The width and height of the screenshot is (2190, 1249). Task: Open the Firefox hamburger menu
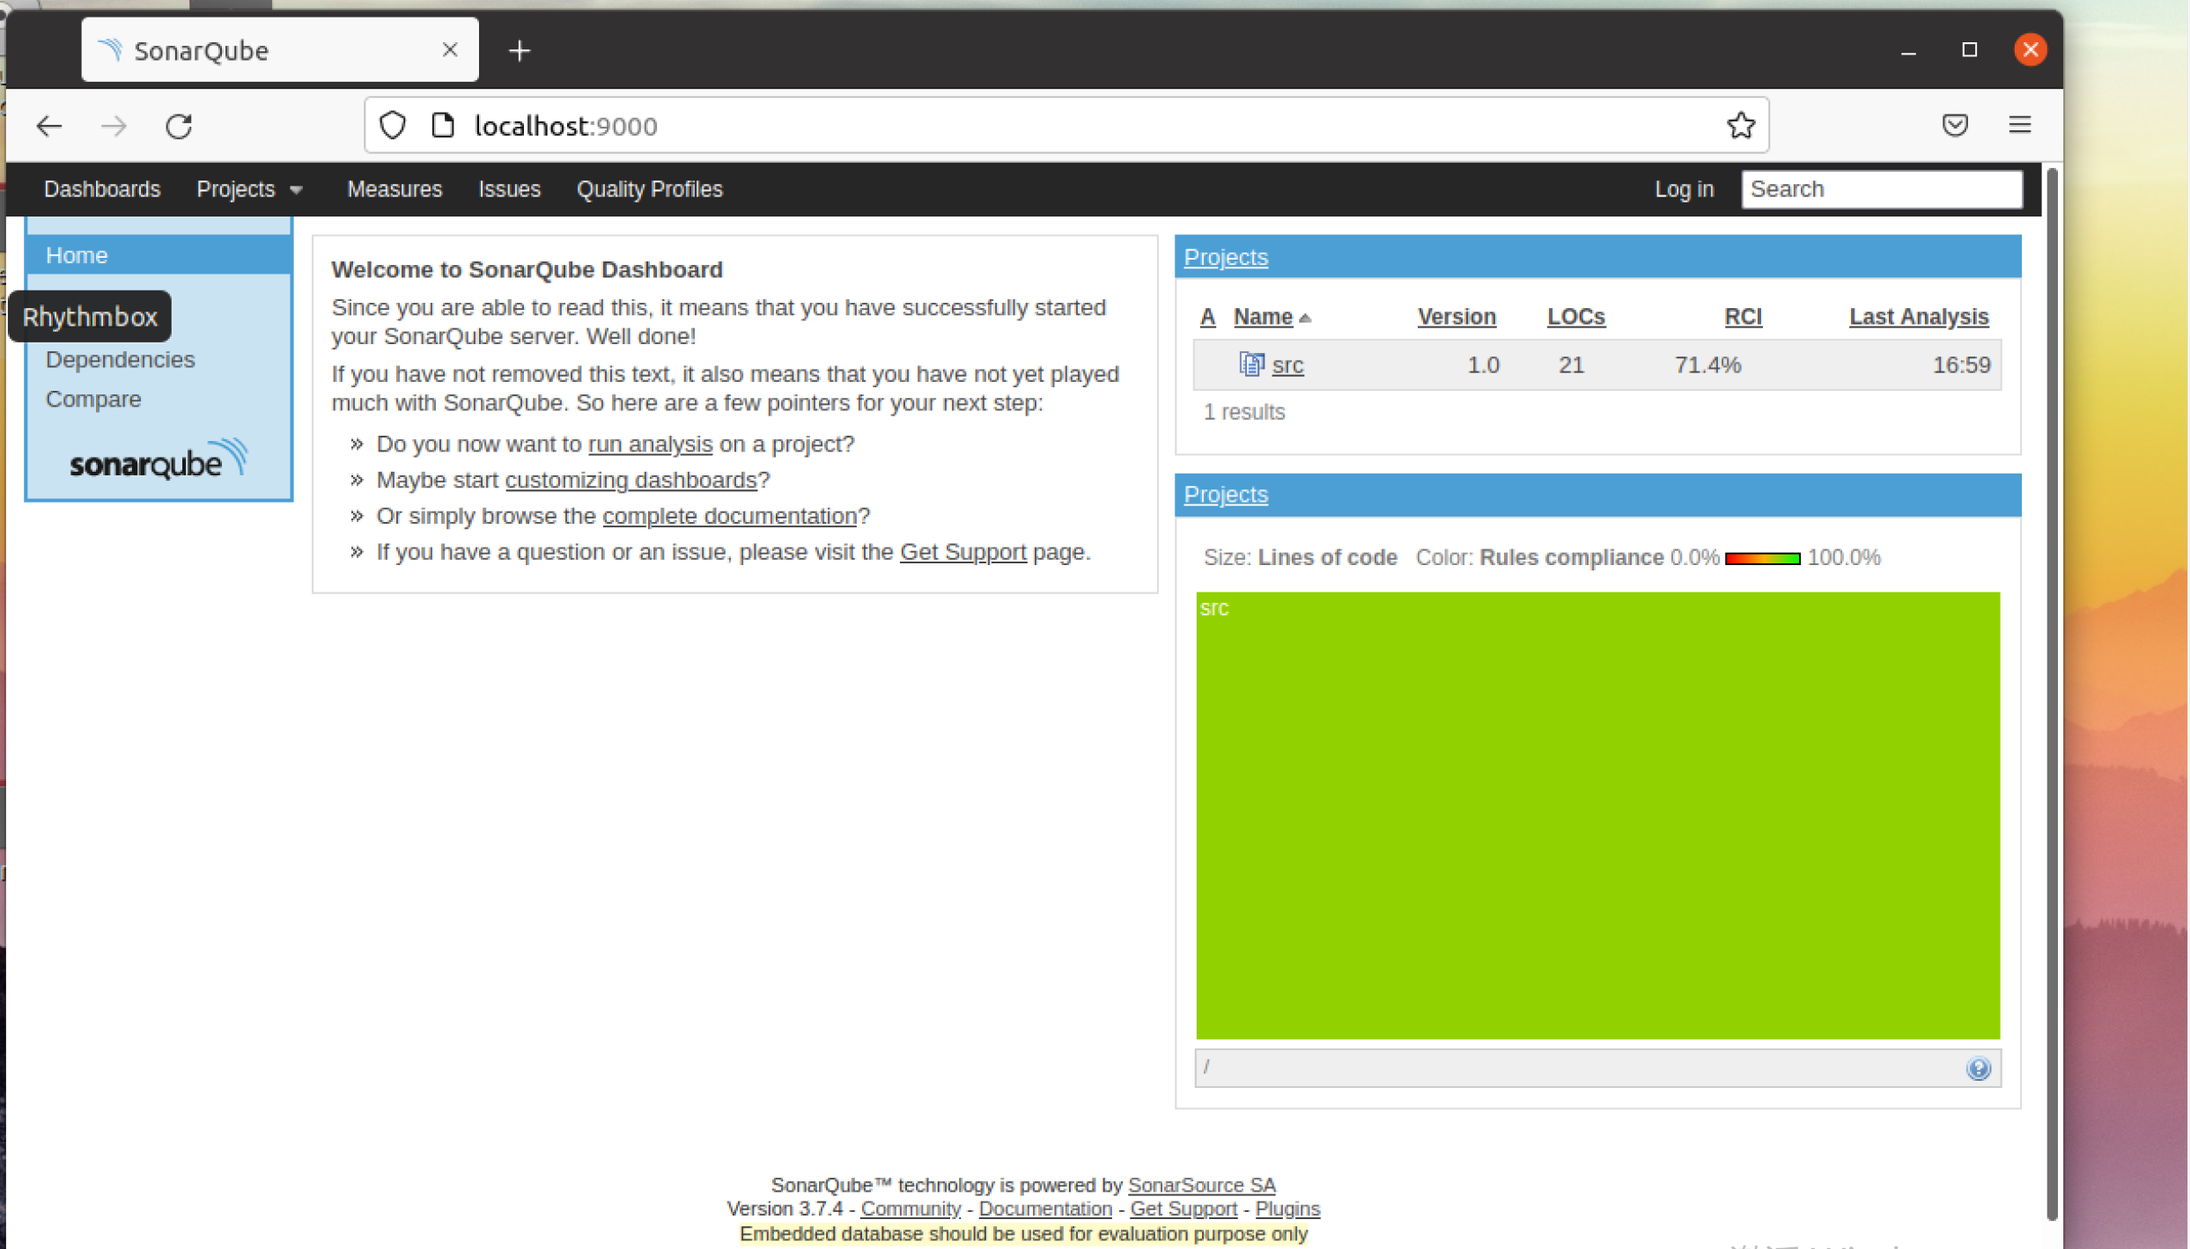(2019, 125)
